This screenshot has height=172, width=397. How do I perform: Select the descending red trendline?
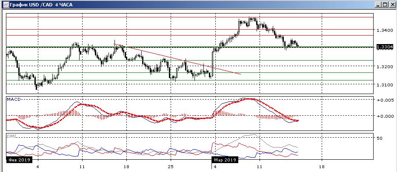(x=179, y=59)
